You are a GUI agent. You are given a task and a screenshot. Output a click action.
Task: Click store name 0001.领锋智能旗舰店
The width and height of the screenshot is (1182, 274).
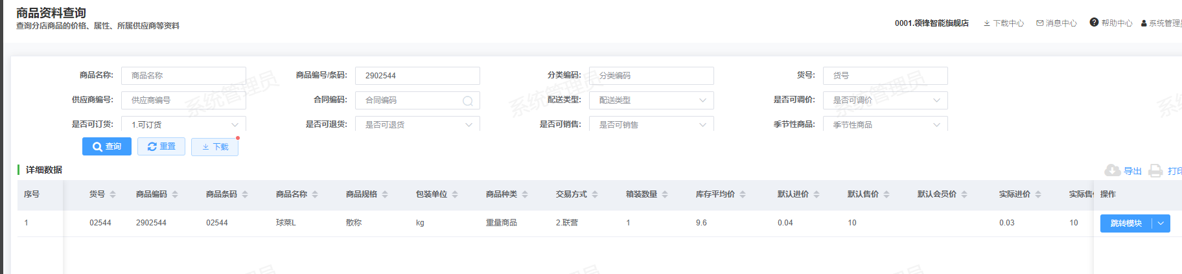tap(932, 23)
